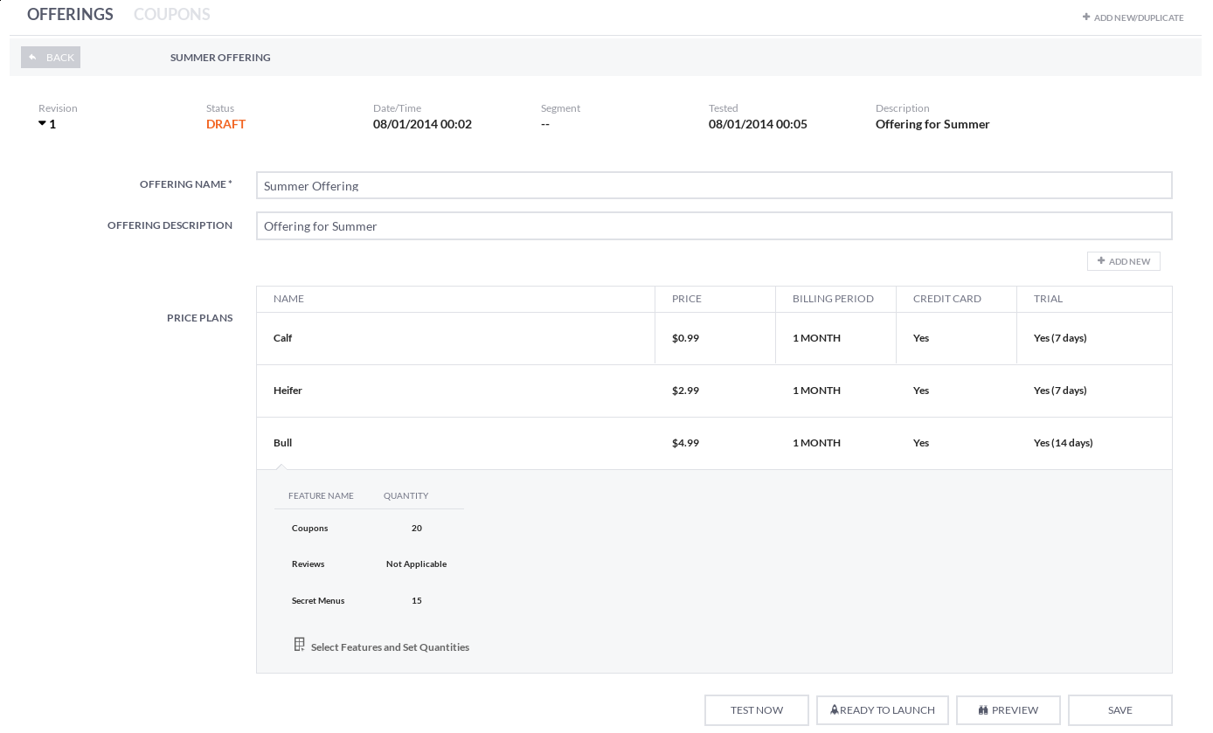The width and height of the screenshot is (1213, 733).
Task: Edit the Offering Description text field
Action: tap(713, 226)
